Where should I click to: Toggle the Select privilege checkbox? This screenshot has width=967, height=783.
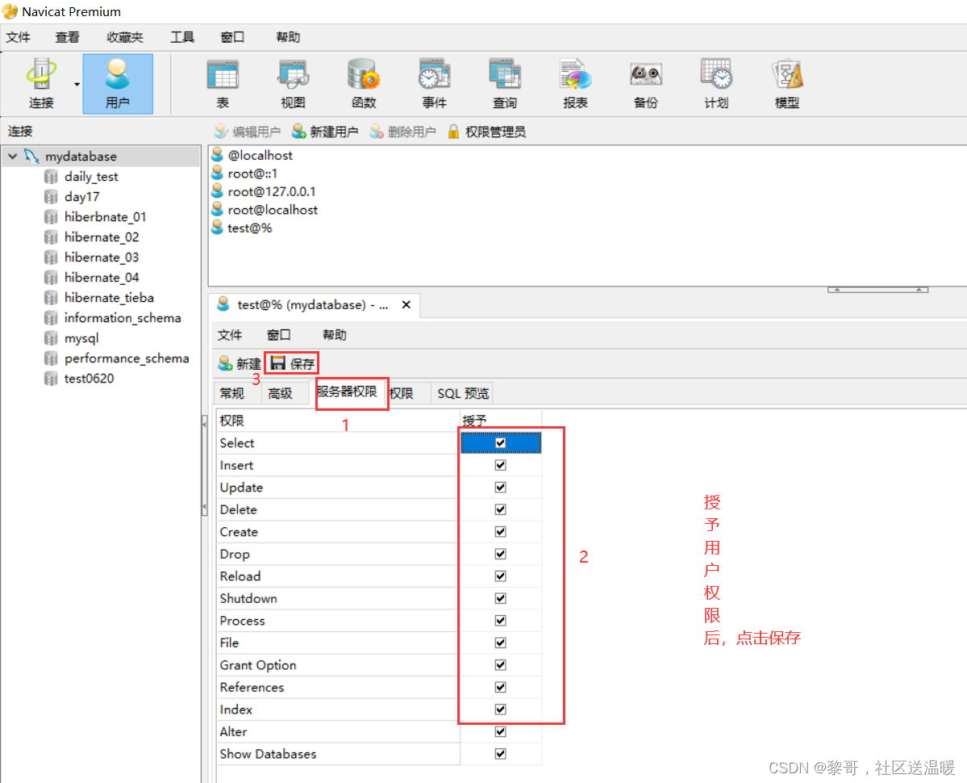pos(500,443)
